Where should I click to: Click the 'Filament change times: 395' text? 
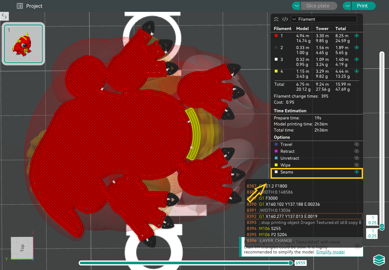[x=301, y=96]
